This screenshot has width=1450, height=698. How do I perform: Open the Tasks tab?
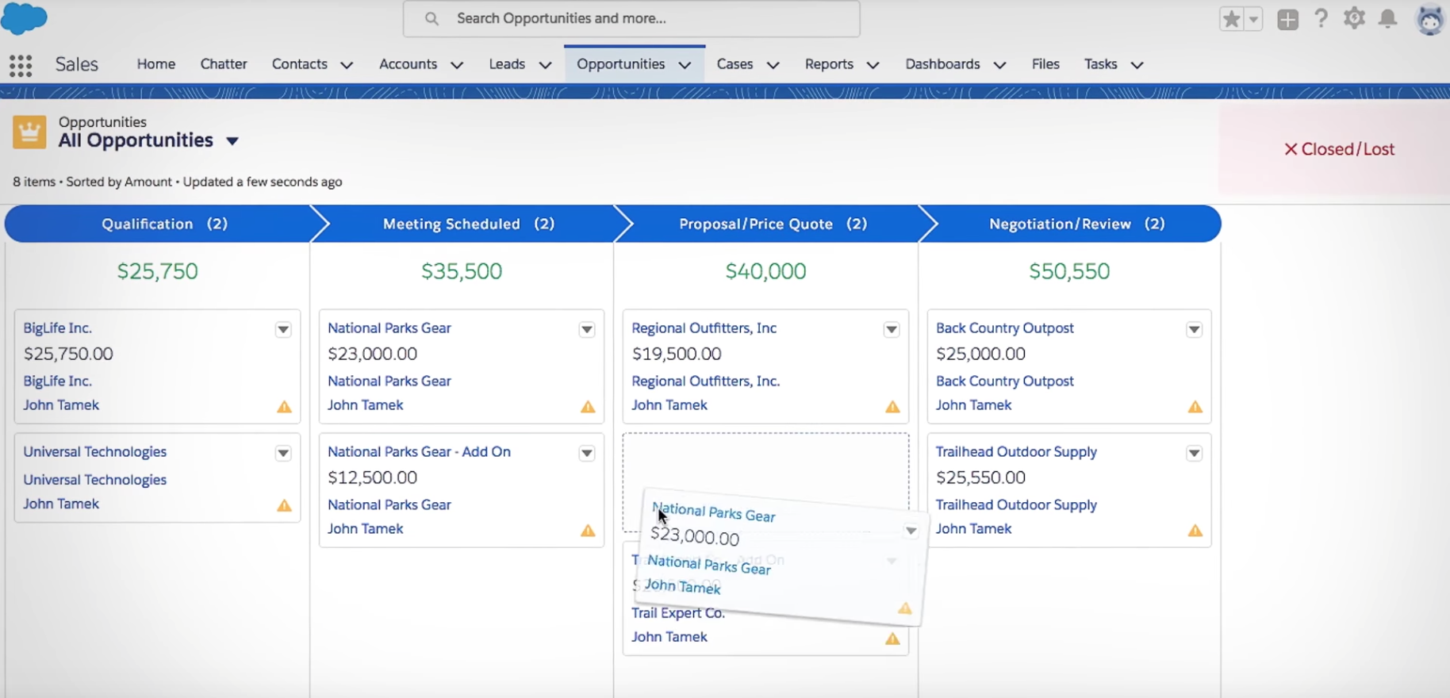[x=1100, y=64]
